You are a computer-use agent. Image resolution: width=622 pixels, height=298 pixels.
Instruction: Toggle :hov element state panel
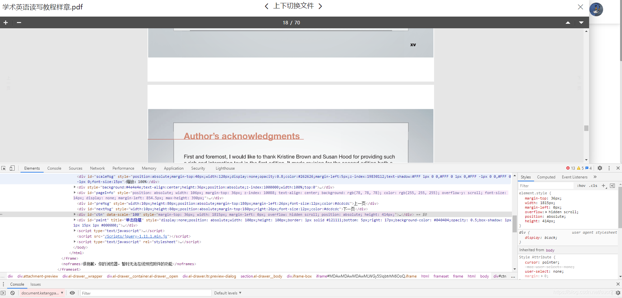tap(581, 186)
